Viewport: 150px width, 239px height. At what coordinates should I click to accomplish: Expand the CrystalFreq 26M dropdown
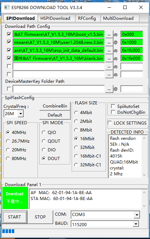(x=21, y=113)
